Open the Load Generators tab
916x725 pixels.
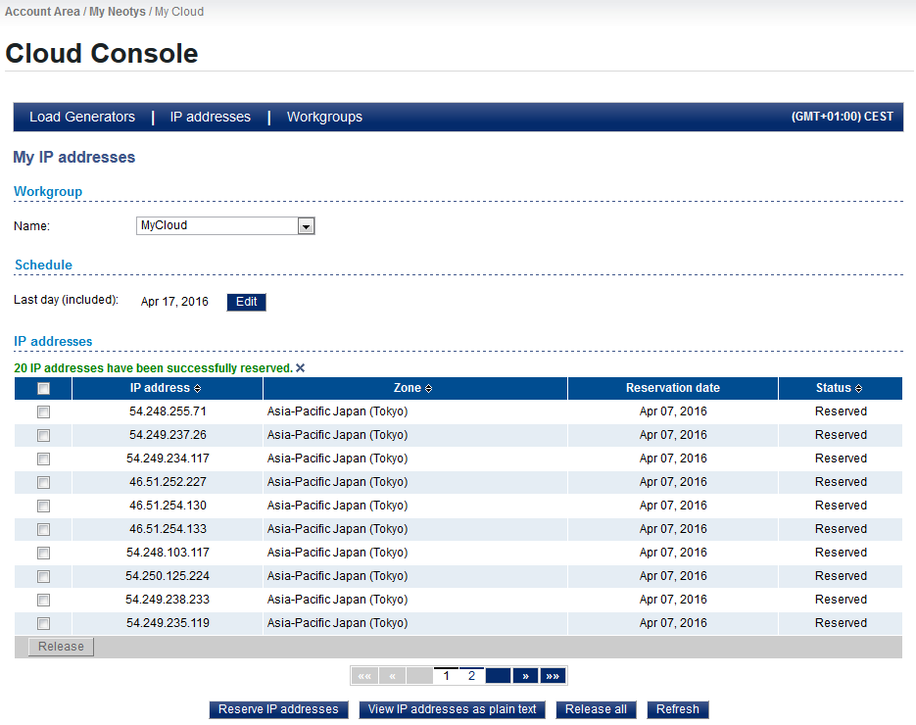82,117
